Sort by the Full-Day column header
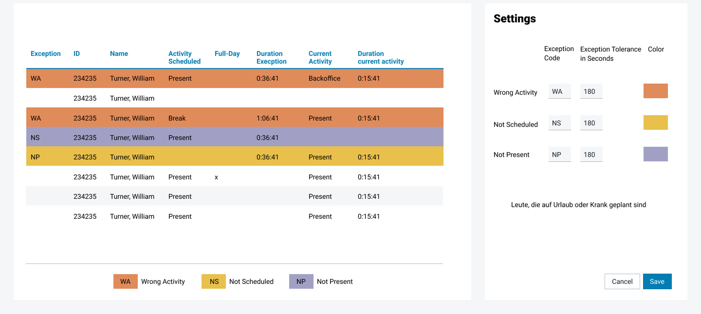 [x=227, y=54]
